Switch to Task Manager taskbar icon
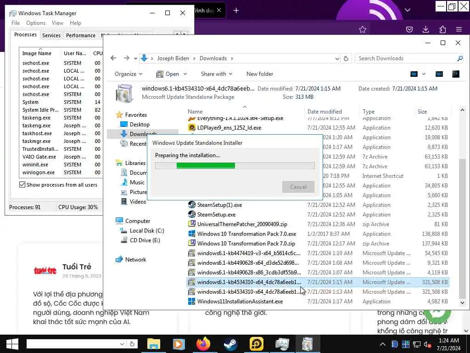Image resolution: width=470 pixels, height=353 pixels. tap(282, 344)
